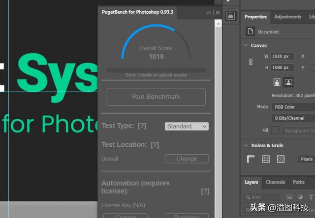315x218 pixels.
Task: Switch to the Properties tab
Action: click(255, 17)
